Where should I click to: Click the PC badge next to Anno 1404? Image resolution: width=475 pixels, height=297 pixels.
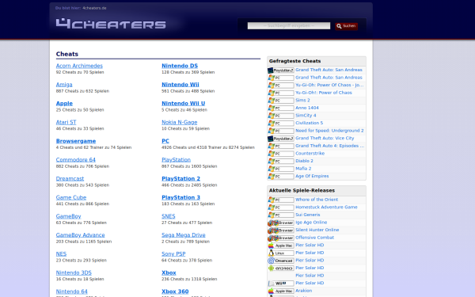(x=281, y=109)
